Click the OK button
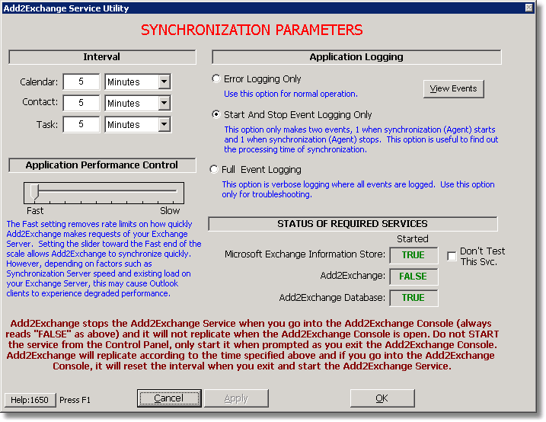Screen dimensions: 546x422 (x=382, y=398)
